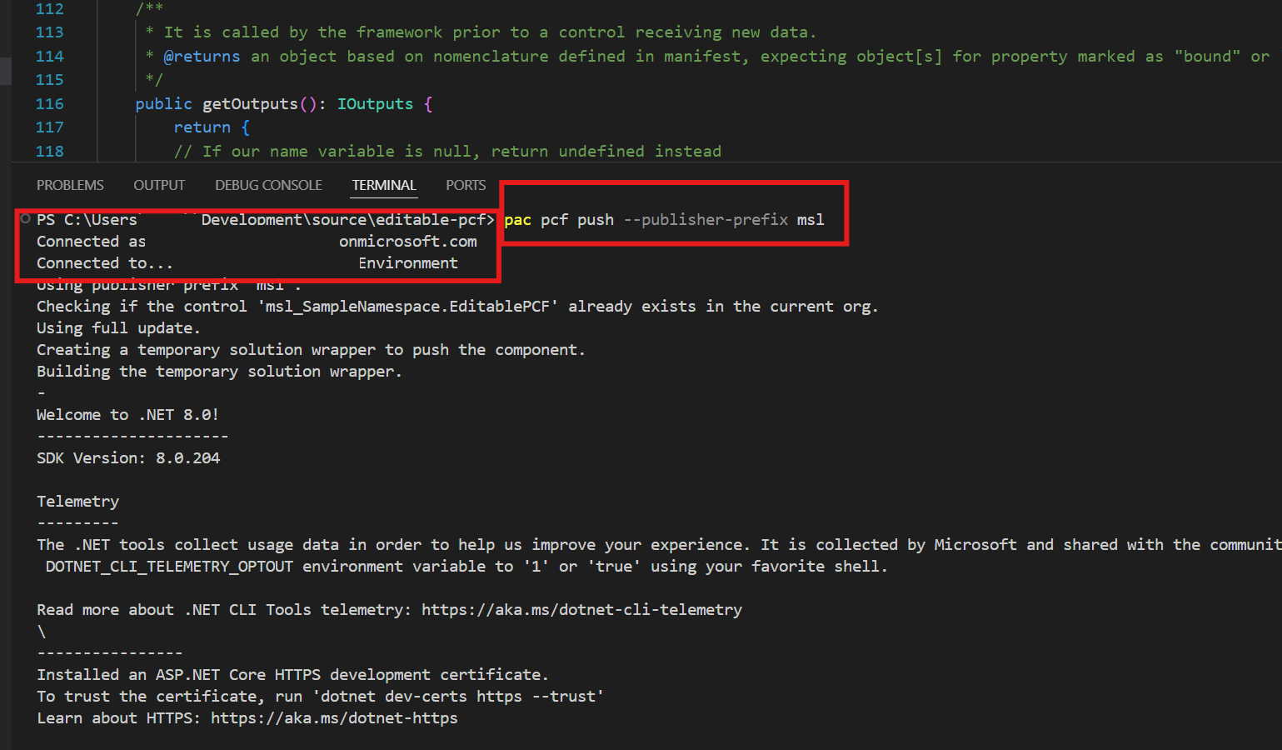1282x750 pixels.
Task: Select the DEBUG CONSOLE tab
Action: click(x=268, y=185)
